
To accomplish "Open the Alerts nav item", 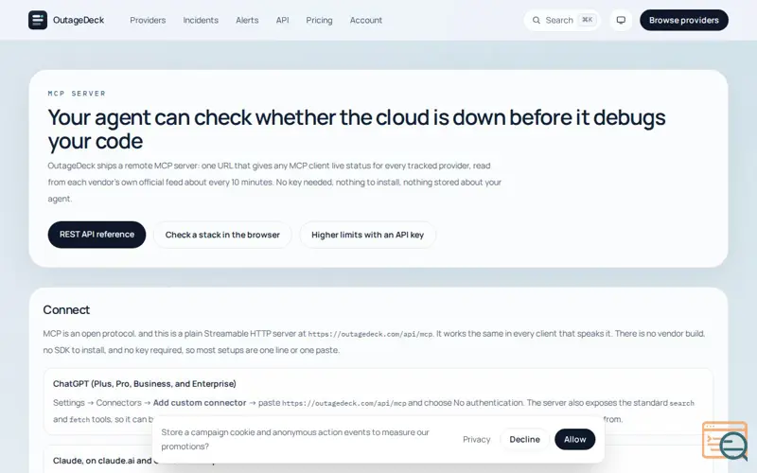I will (247, 20).
